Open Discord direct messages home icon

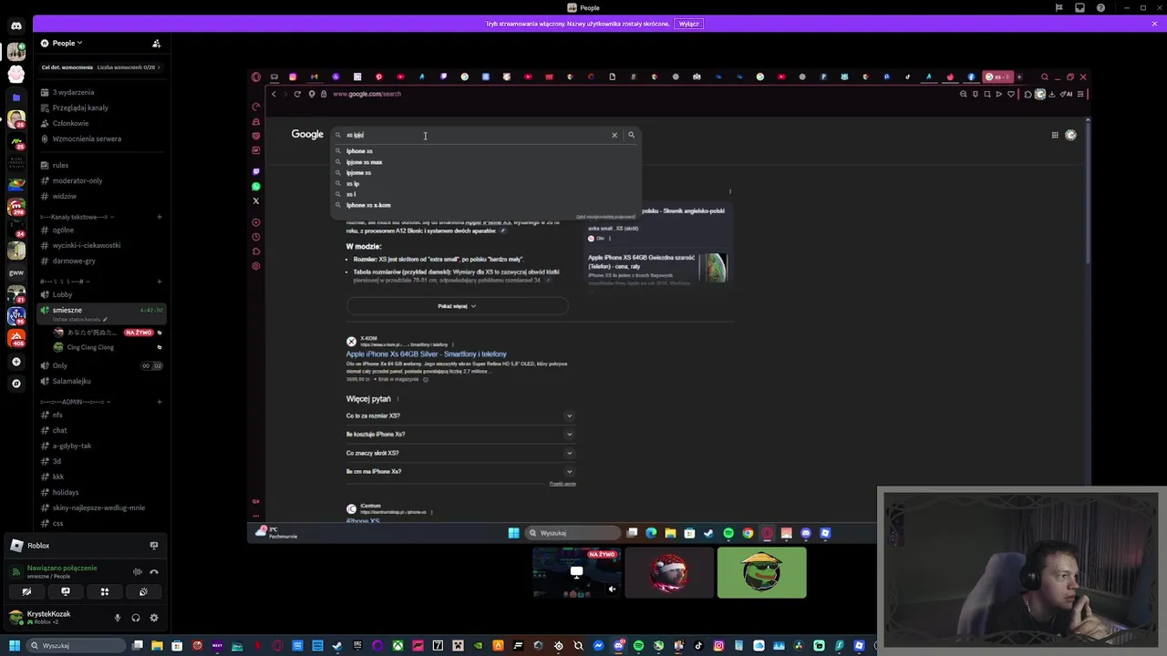(x=16, y=26)
